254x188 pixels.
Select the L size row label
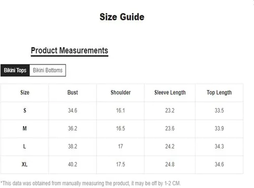25,146
